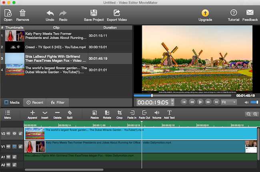
Task: Lock audio track A1
Action: pyautogui.click(x=14, y=157)
